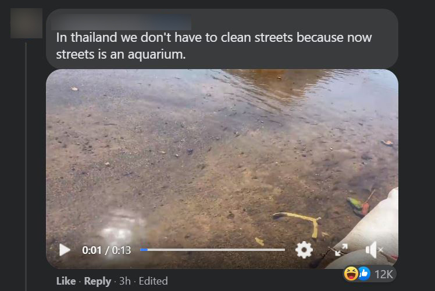The image size is (435, 291).
Task: Open the commenter's blurred name link
Action: [x=121, y=22]
